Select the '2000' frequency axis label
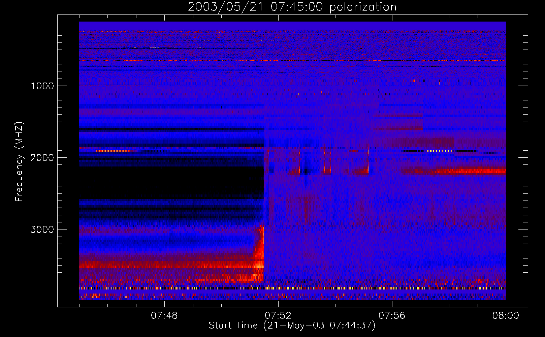Image resolution: width=545 pixels, height=337 pixels. click(42, 158)
